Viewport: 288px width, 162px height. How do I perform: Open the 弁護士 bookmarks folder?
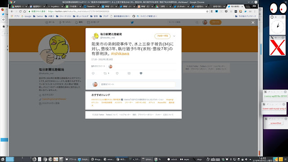point(49,16)
